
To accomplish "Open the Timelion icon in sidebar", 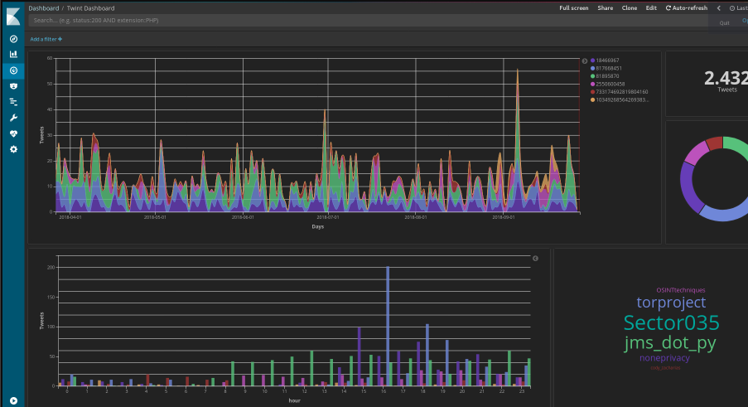I will tap(13, 85).
